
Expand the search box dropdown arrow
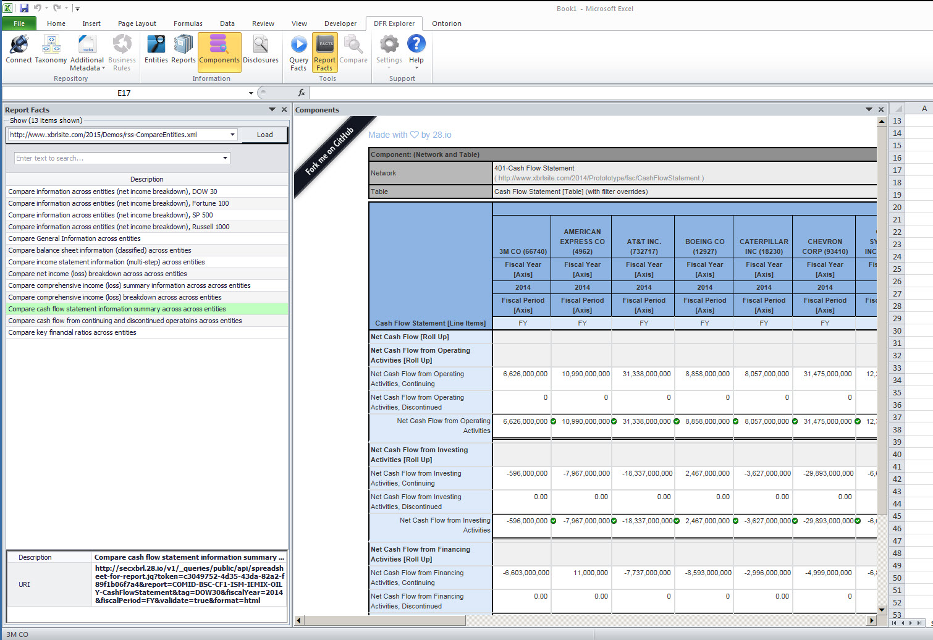tap(225, 158)
